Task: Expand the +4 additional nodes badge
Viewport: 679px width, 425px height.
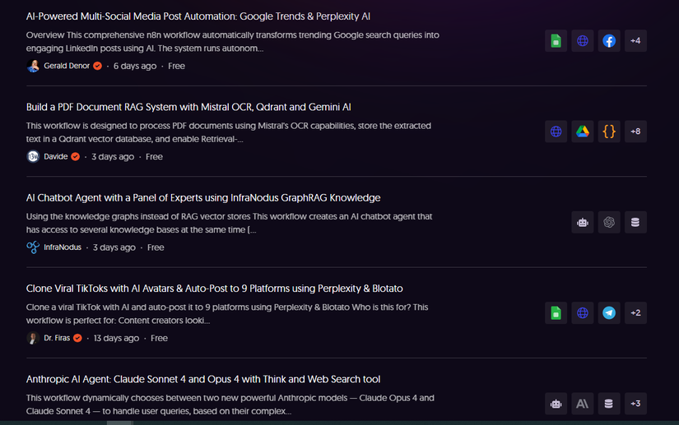Action: click(x=635, y=41)
